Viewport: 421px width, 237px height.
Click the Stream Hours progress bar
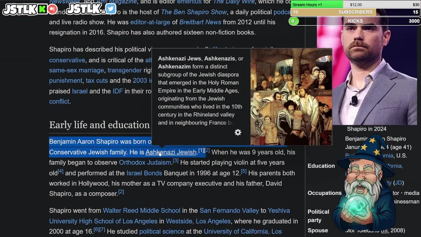click(355, 5)
